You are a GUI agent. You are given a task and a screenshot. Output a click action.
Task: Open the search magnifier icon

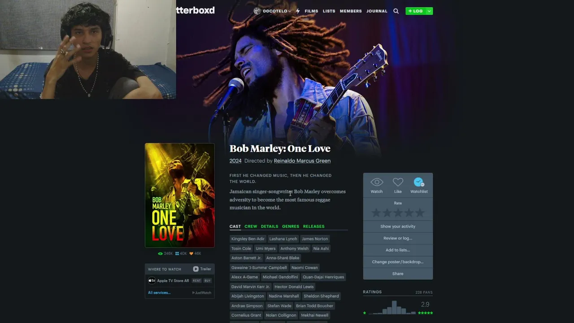coord(396,11)
